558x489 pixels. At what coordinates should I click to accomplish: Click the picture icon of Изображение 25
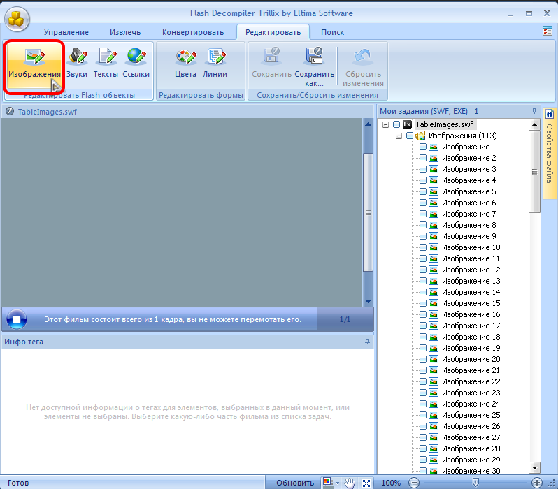pyautogui.click(x=434, y=415)
